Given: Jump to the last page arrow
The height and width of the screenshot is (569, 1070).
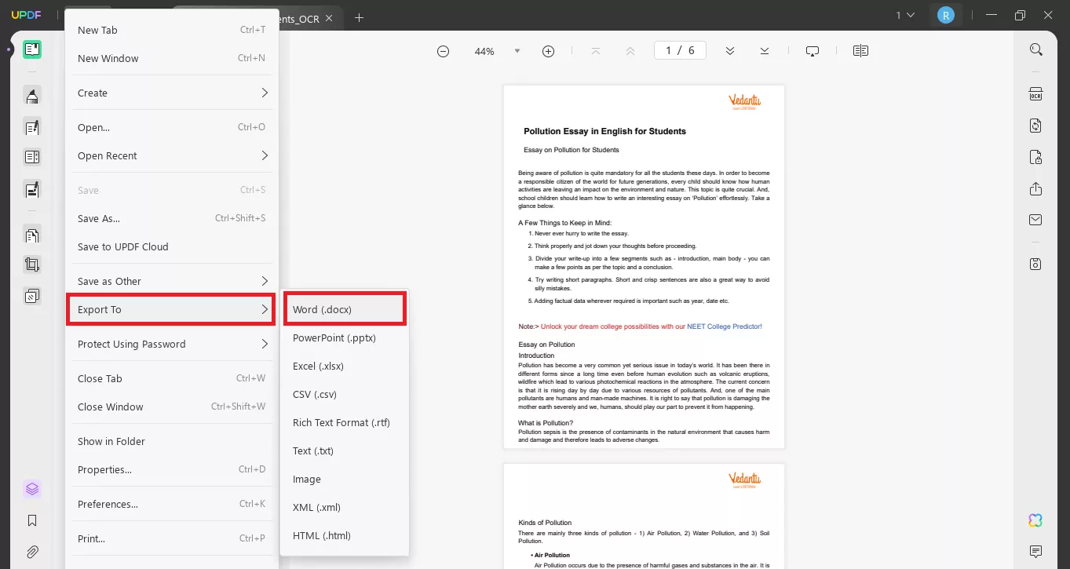Looking at the screenshot, I should tap(765, 51).
